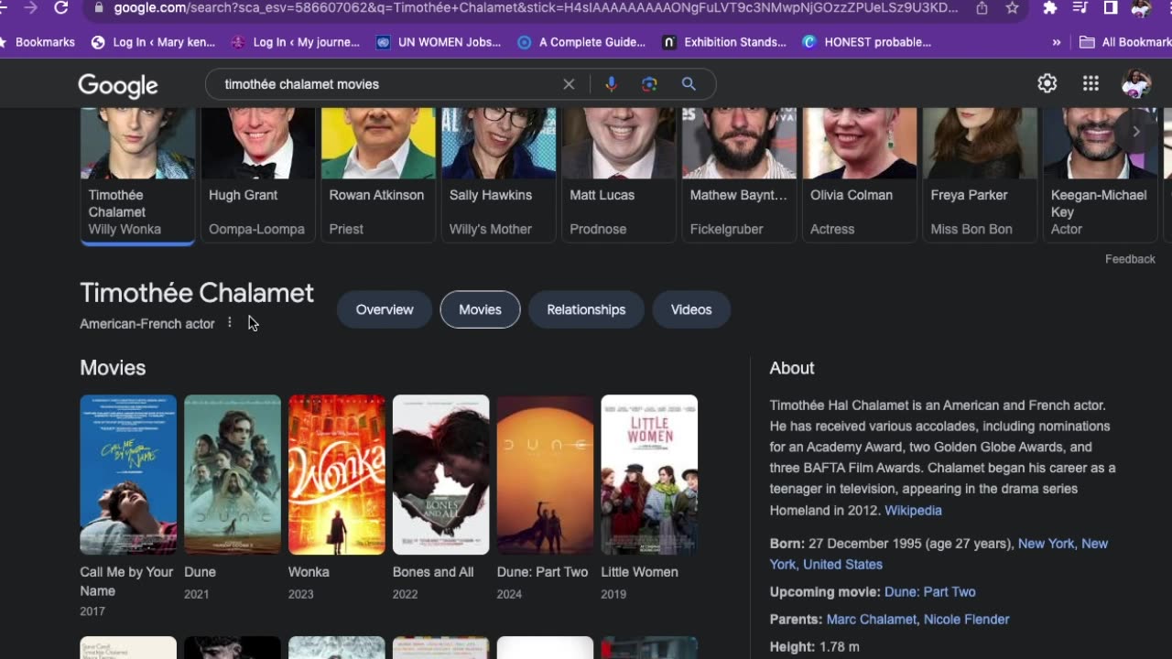Viewport: 1172px width, 659px height.
Task: Click the browser forward arrow
Action: (x=31, y=7)
